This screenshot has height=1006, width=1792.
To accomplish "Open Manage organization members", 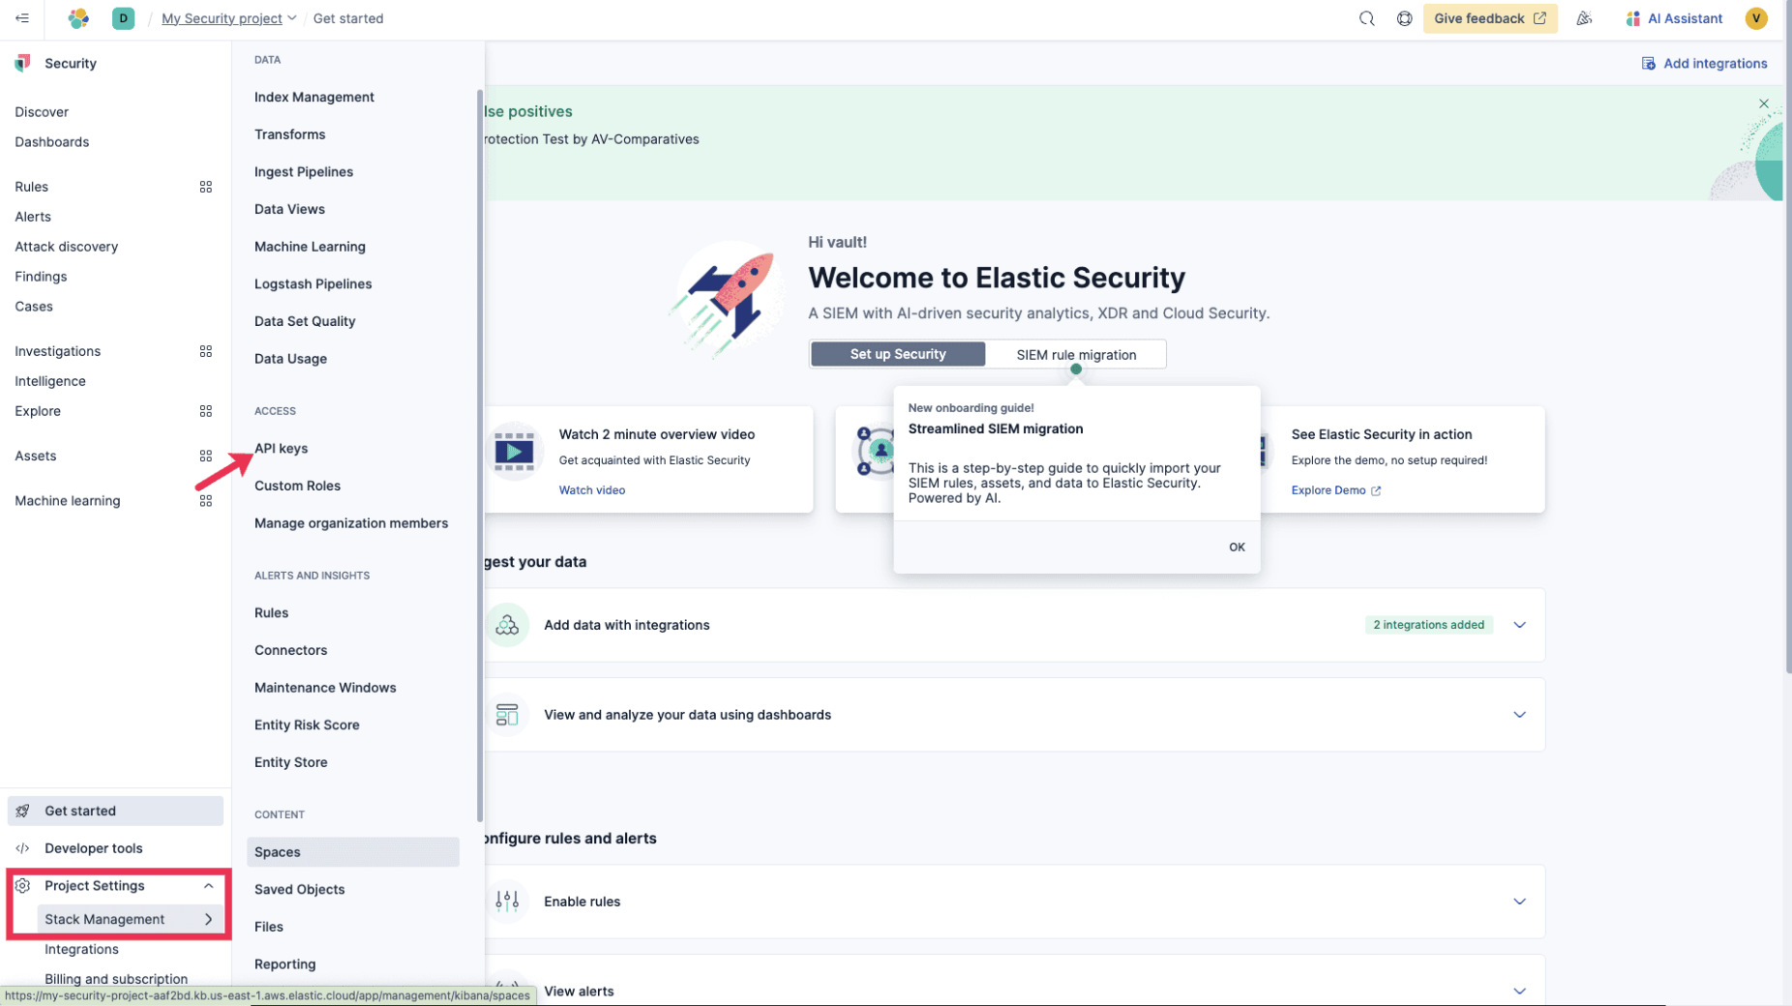I will (x=351, y=523).
